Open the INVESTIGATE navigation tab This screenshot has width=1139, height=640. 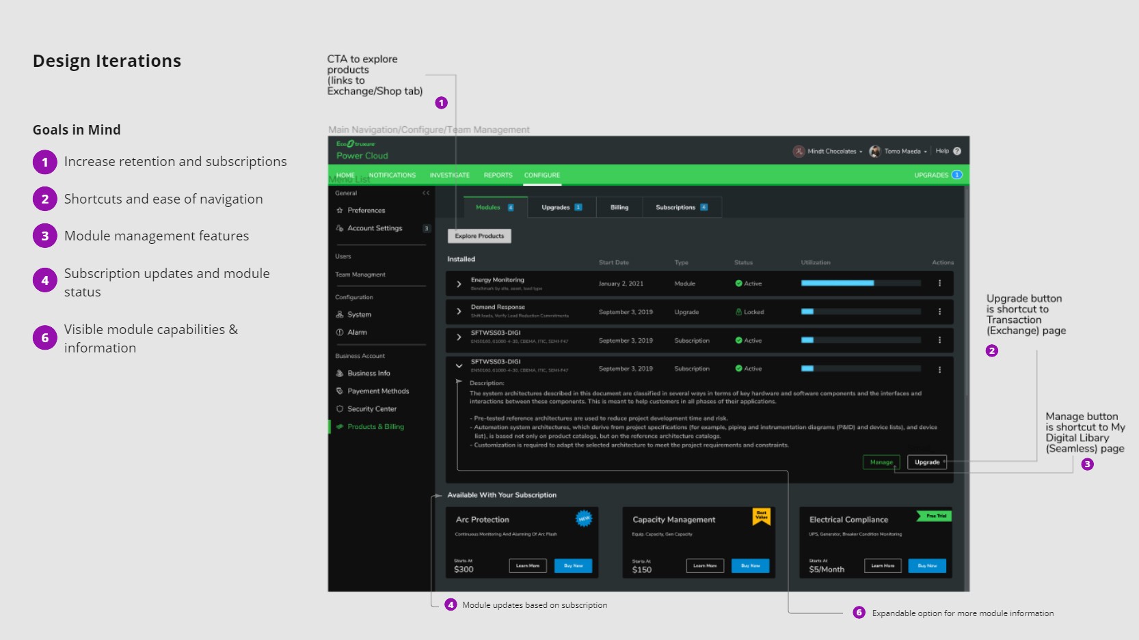pos(450,176)
